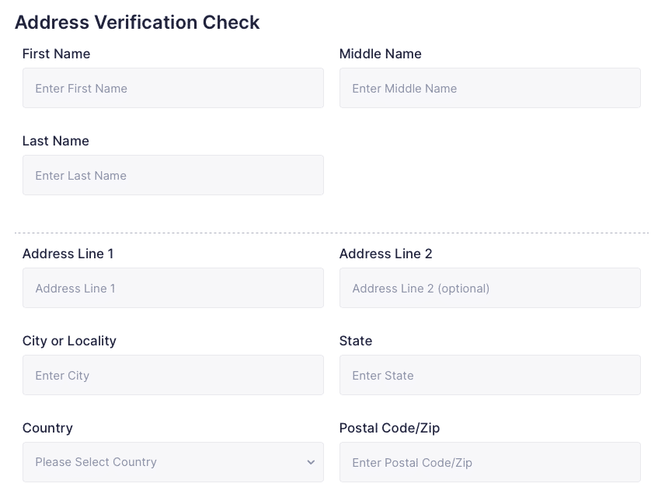This screenshot has width=665, height=501.
Task: Click the Enter Postal Code/Zip field
Action: pyautogui.click(x=490, y=462)
